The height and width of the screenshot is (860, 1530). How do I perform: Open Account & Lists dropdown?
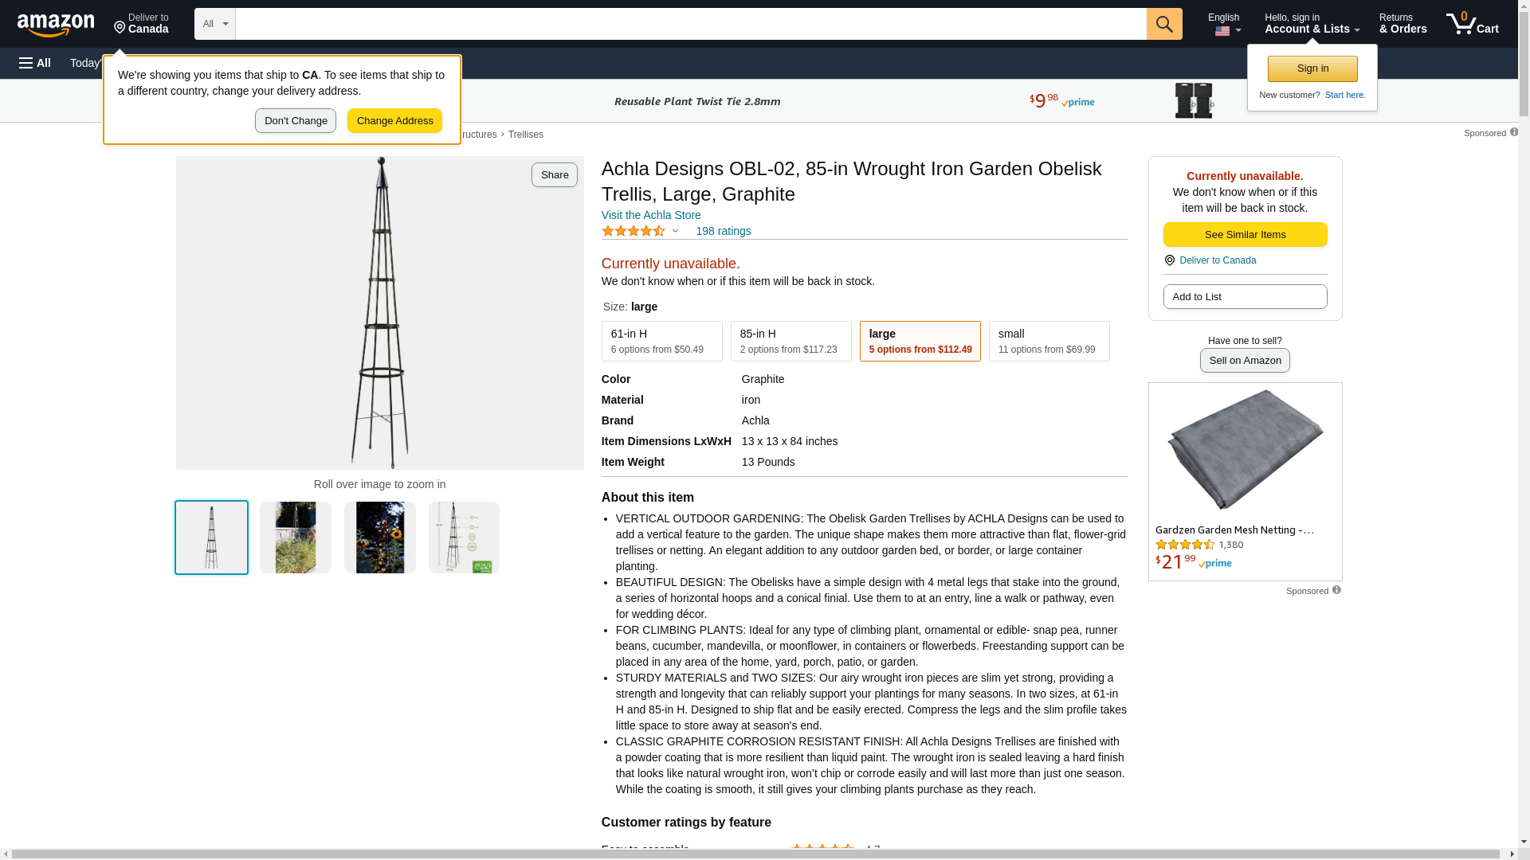pyautogui.click(x=1312, y=23)
